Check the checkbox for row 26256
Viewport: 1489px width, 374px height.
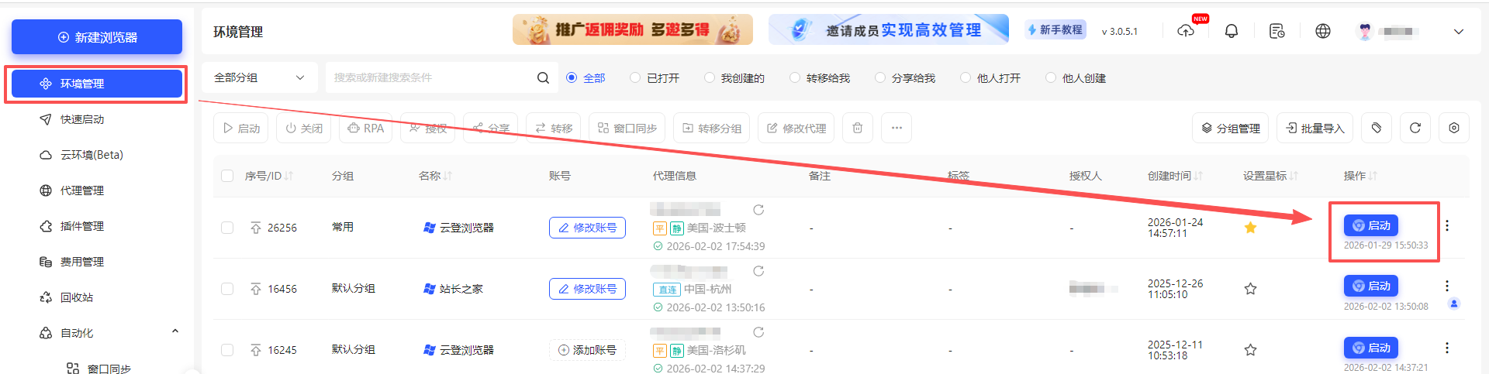(227, 228)
